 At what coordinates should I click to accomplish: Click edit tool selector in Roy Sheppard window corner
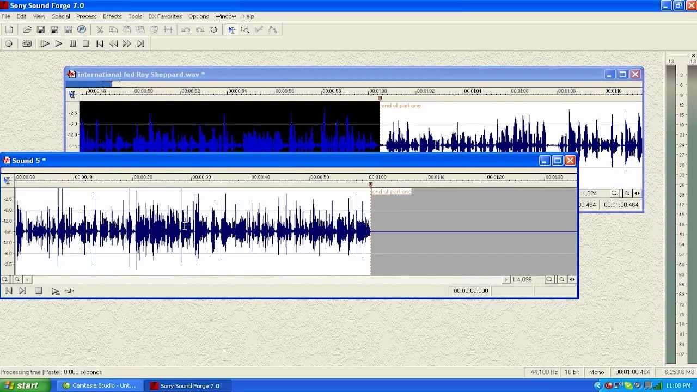point(72,94)
